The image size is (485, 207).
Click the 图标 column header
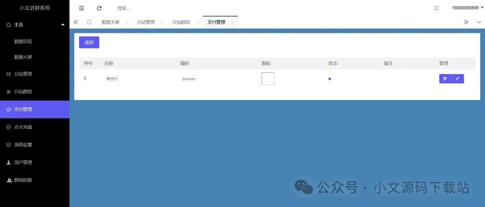pyautogui.click(x=266, y=63)
